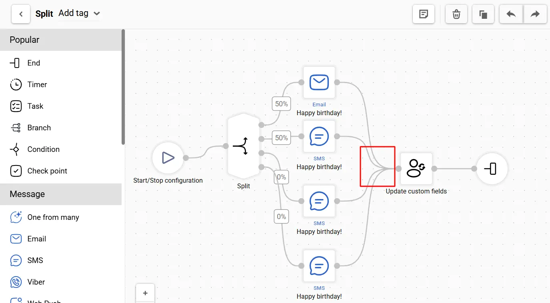
Task: Open the notes icon in toolbar
Action: tap(424, 14)
